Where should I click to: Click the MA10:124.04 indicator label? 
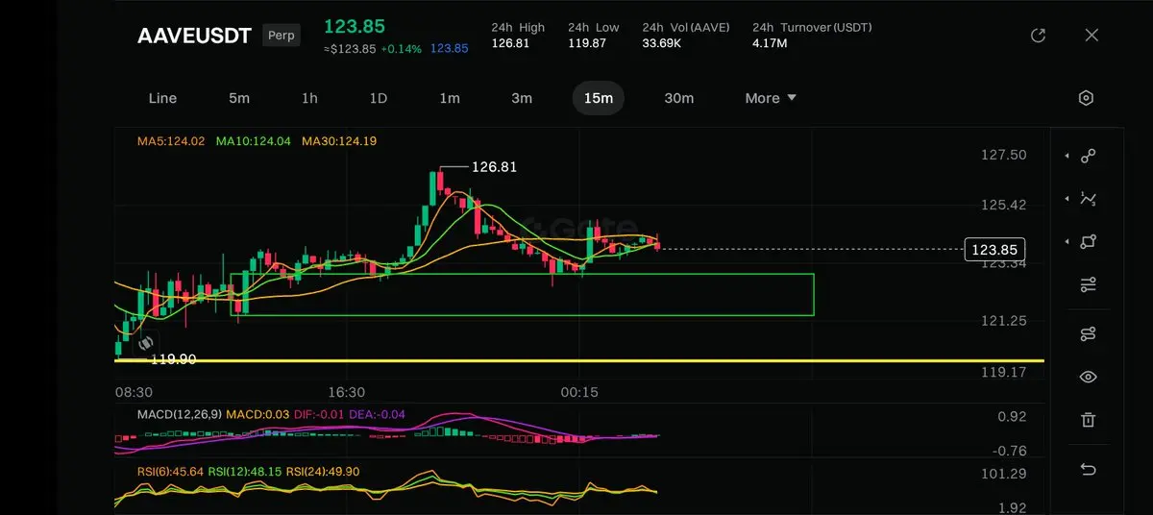(x=254, y=141)
